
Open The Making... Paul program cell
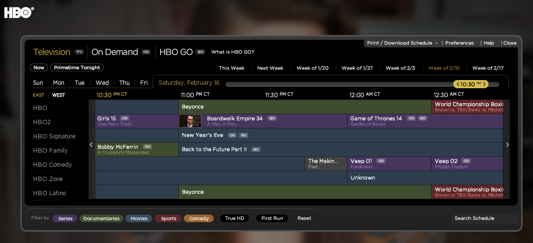[x=326, y=163]
